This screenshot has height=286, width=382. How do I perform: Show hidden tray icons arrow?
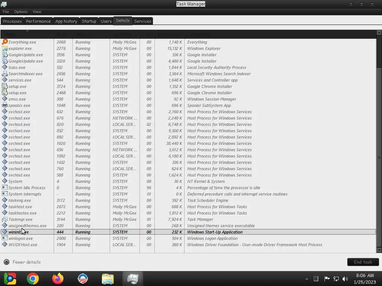click(x=307, y=279)
